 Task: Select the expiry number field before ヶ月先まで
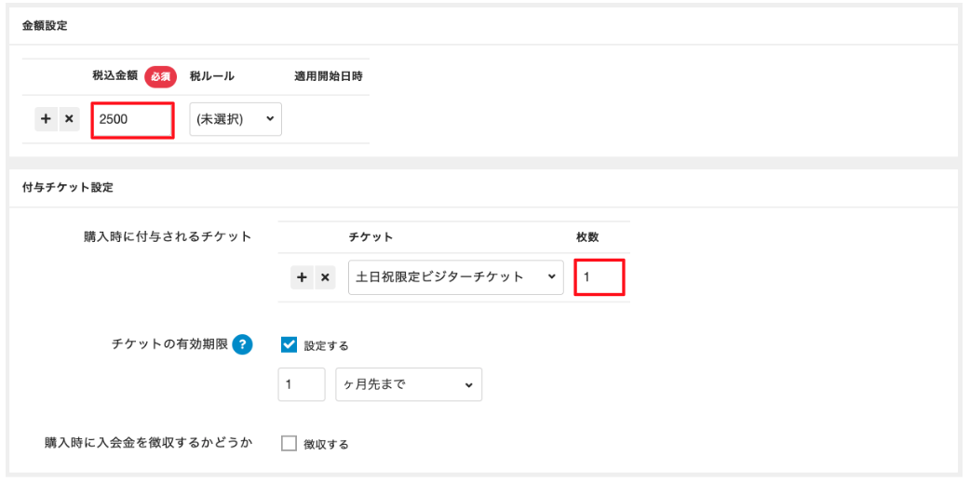click(x=301, y=384)
